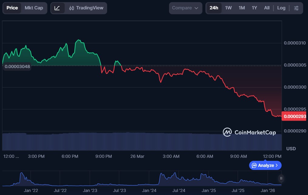Select the line chart view icon
308x195 pixels.
(57, 8)
